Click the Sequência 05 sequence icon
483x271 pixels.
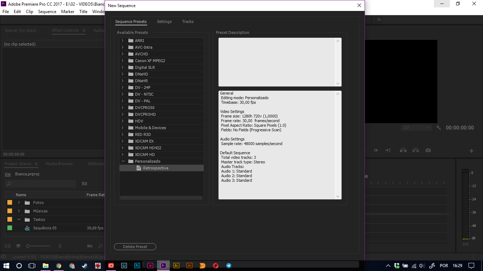pyautogui.click(x=27, y=228)
